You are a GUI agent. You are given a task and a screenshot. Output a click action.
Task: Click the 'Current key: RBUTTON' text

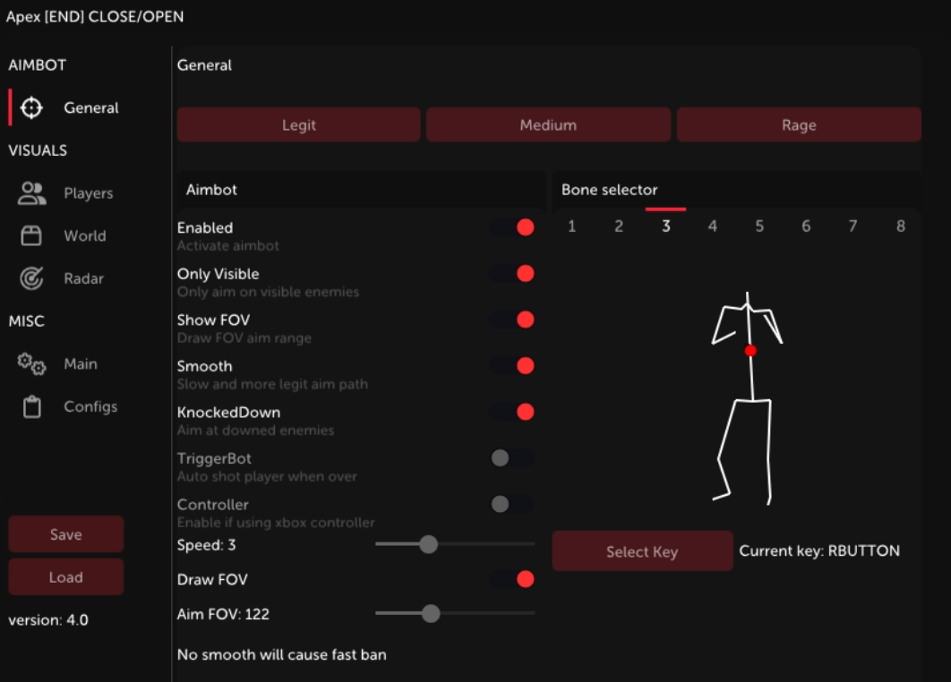[819, 551]
